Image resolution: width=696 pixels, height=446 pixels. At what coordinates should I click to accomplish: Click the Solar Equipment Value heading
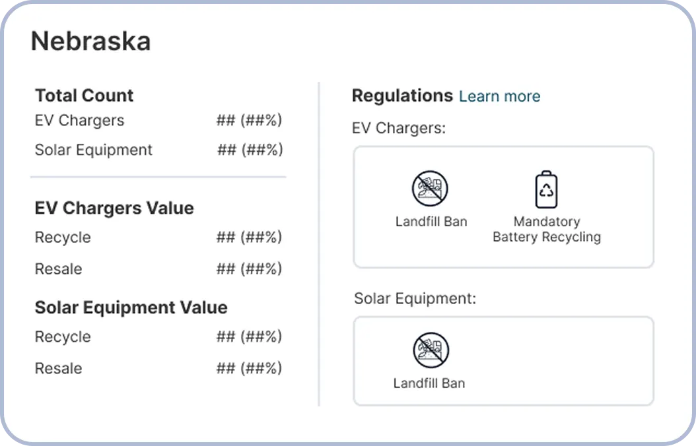(131, 307)
